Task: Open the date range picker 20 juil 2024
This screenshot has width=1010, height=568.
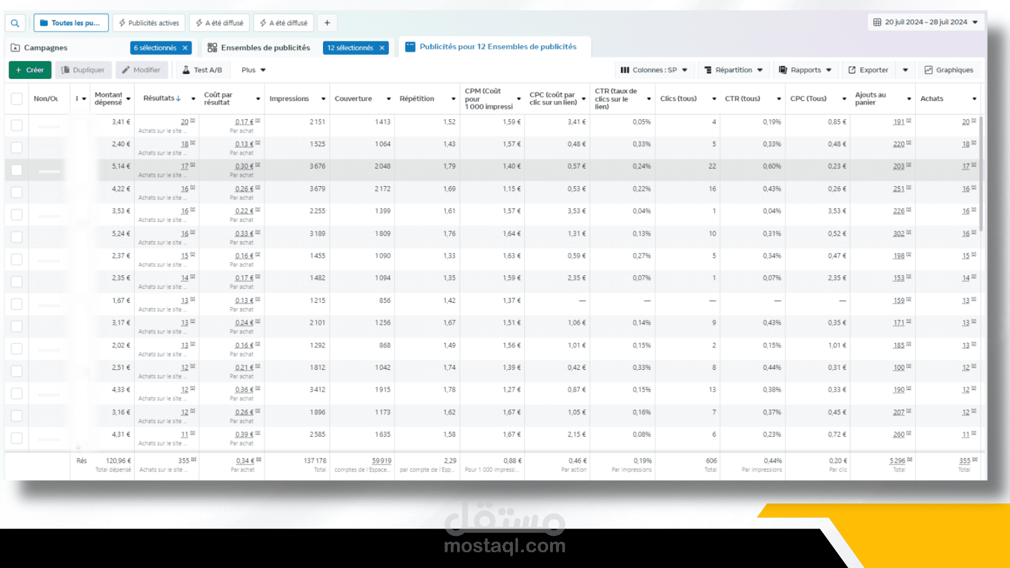Action: click(x=925, y=22)
